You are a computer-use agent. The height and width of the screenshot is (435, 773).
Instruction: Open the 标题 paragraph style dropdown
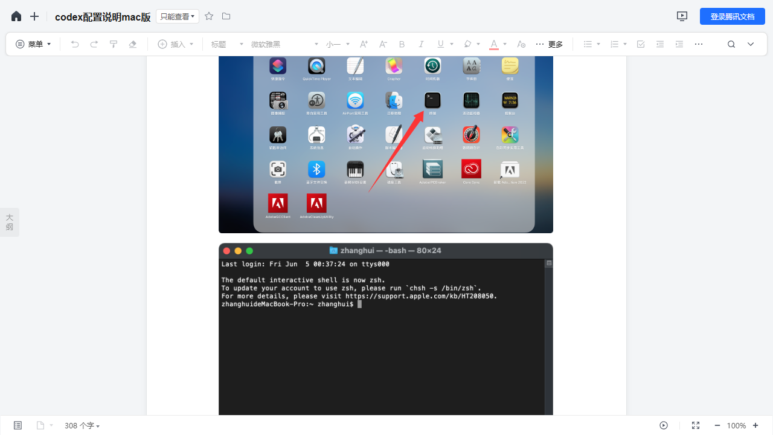(227, 44)
